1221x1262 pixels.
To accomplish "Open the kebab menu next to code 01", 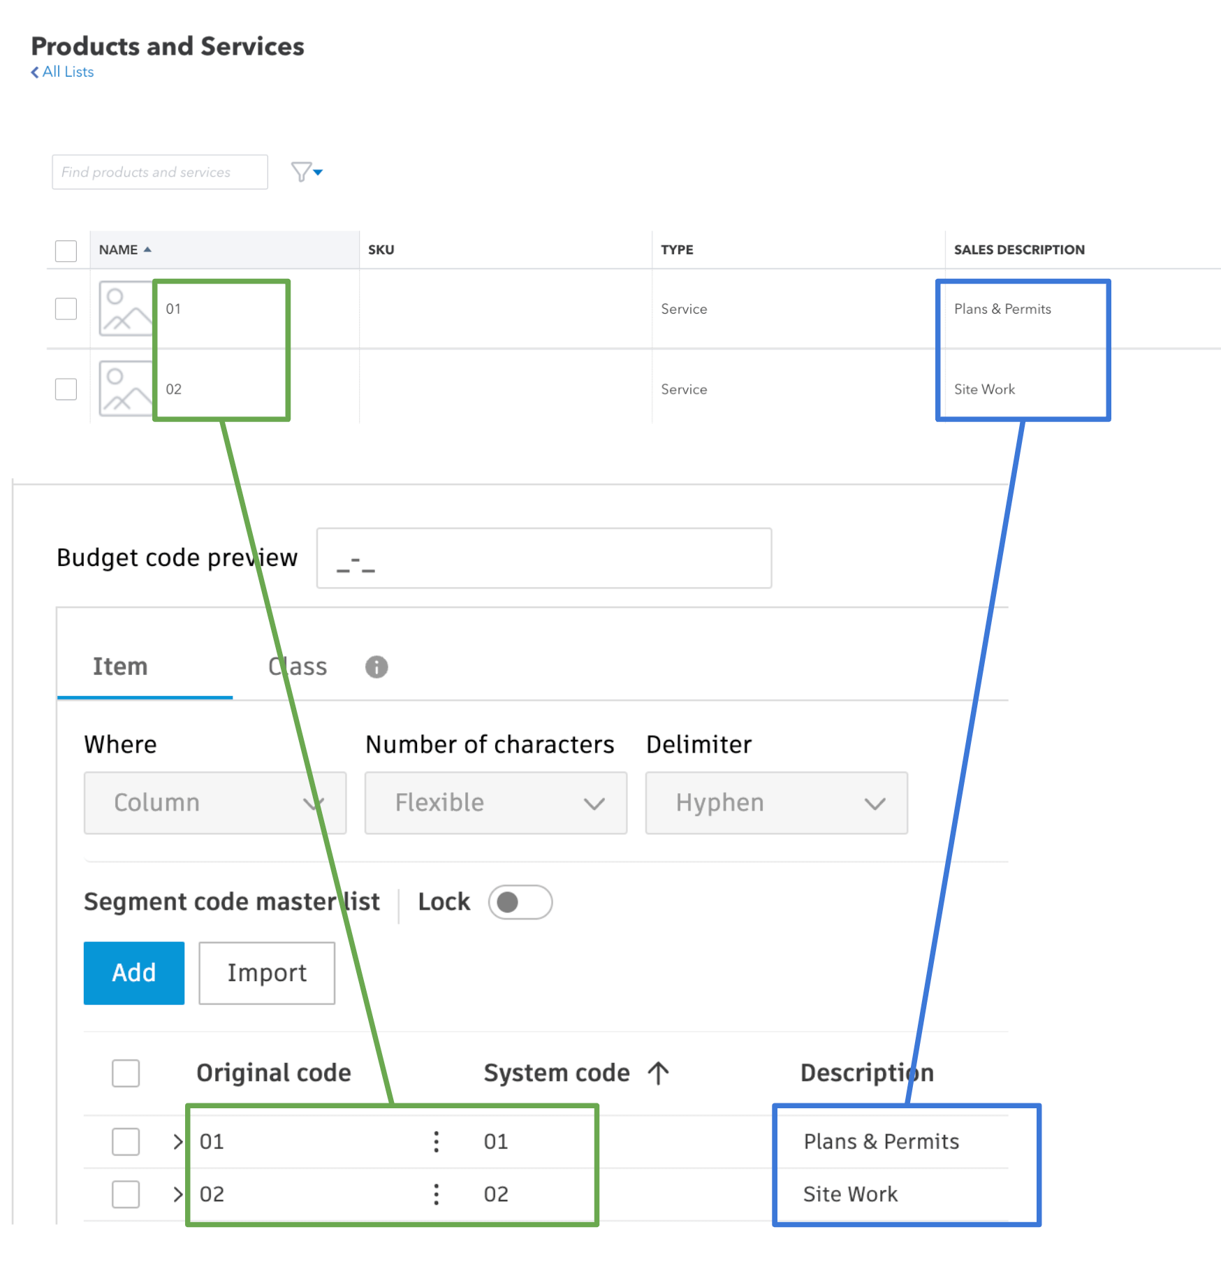I will coord(436,1142).
